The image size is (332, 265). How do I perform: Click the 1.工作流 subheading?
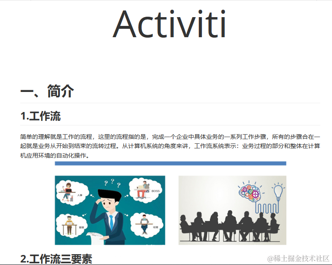point(41,116)
